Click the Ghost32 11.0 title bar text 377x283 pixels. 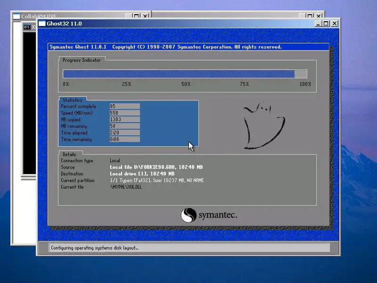coord(64,24)
